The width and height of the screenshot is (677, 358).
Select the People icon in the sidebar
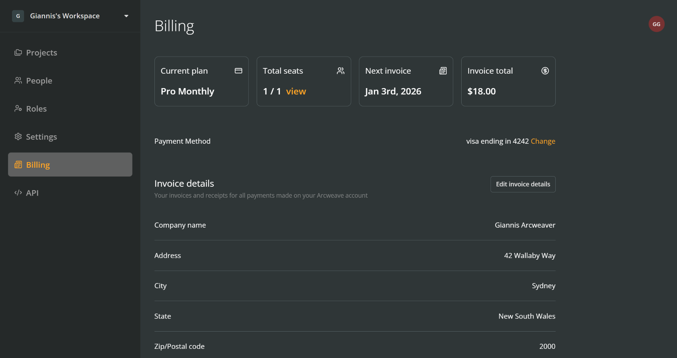(x=18, y=80)
